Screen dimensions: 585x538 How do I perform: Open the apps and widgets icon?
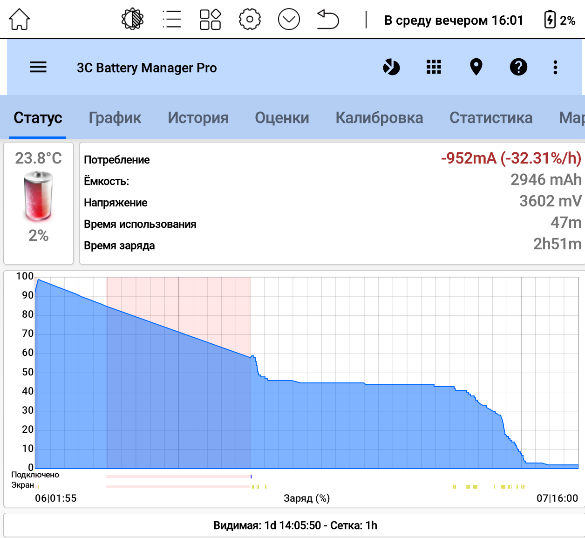pos(210,20)
